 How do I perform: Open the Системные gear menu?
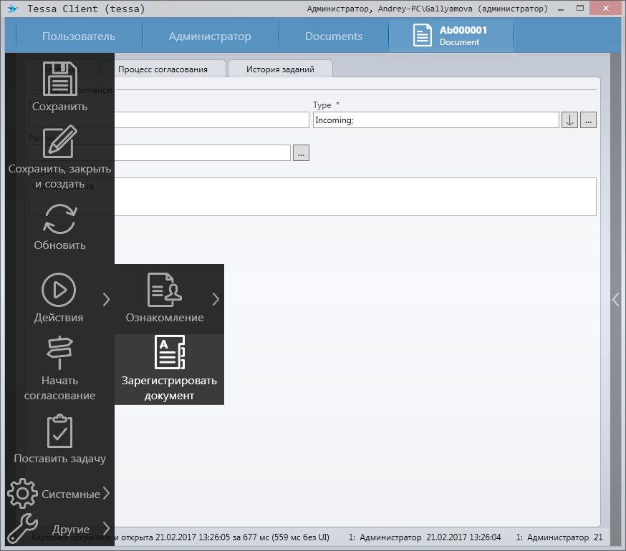pos(22,494)
